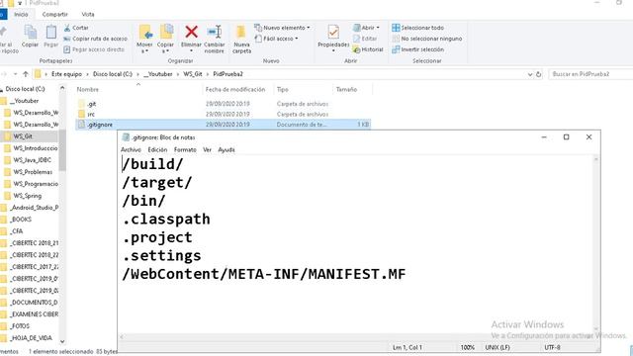Select WS_Git folder in navigation tree

coord(23,136)
